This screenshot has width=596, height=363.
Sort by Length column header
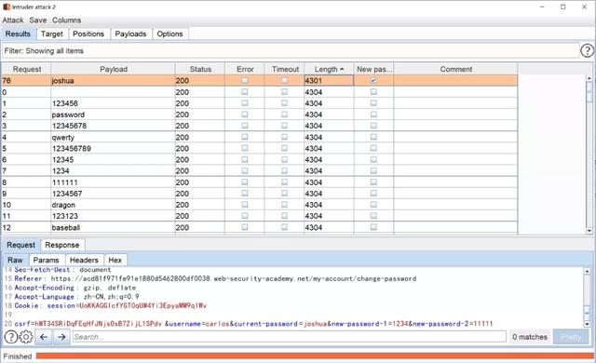point(329,69)
